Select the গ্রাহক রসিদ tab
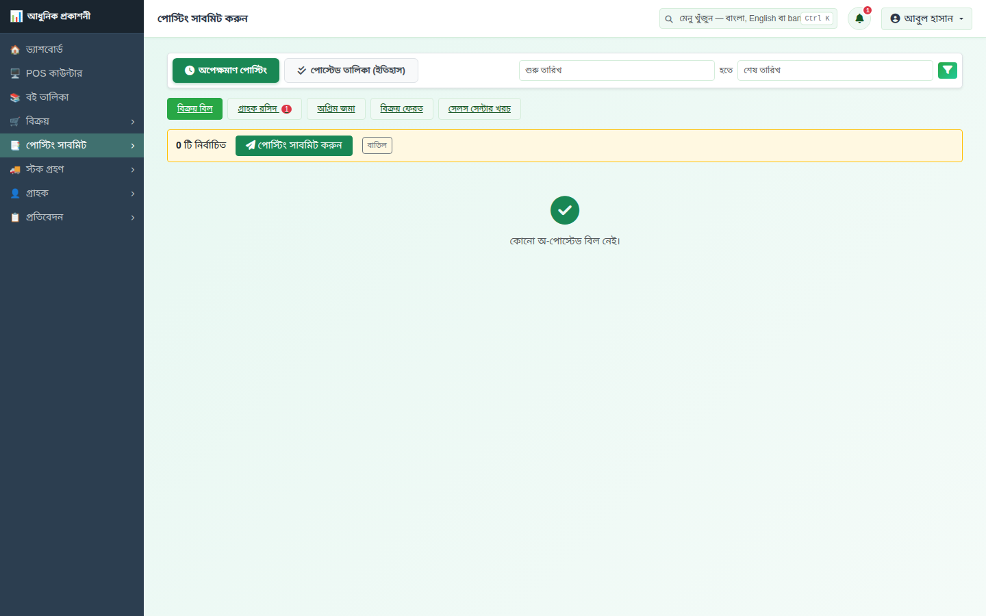This screenshot has width=986, height=616. [264, 109]
